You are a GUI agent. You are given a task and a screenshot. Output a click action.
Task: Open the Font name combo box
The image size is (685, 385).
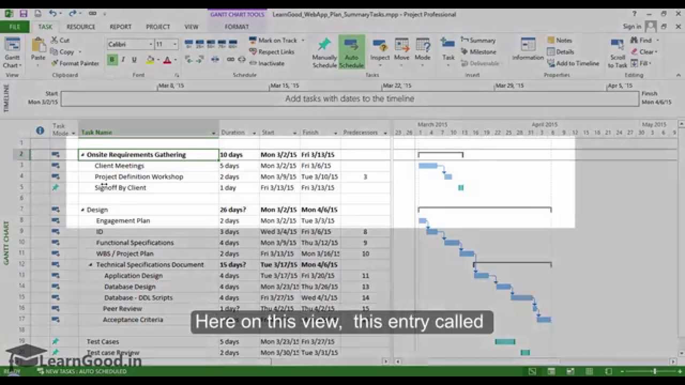click(130, 44)
